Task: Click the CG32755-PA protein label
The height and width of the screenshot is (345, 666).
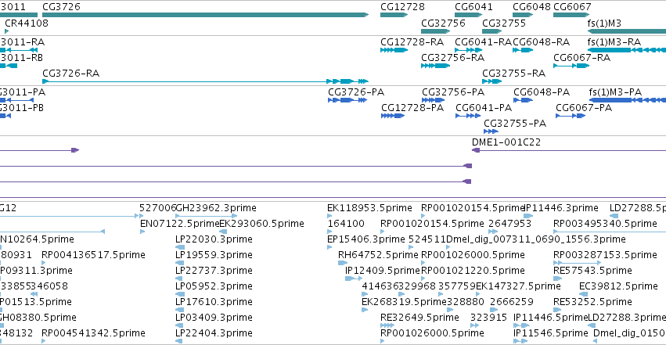Action: [515, 123]
